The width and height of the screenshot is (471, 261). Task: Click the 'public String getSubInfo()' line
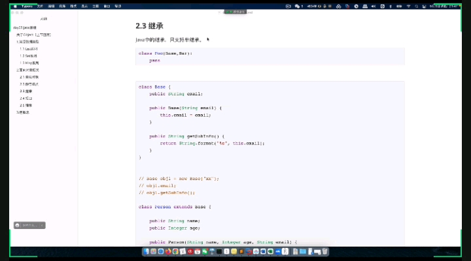point(186,136)
